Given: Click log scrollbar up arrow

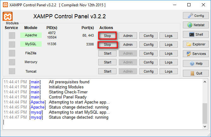Looking at the screenshot, I should (205, 82).
